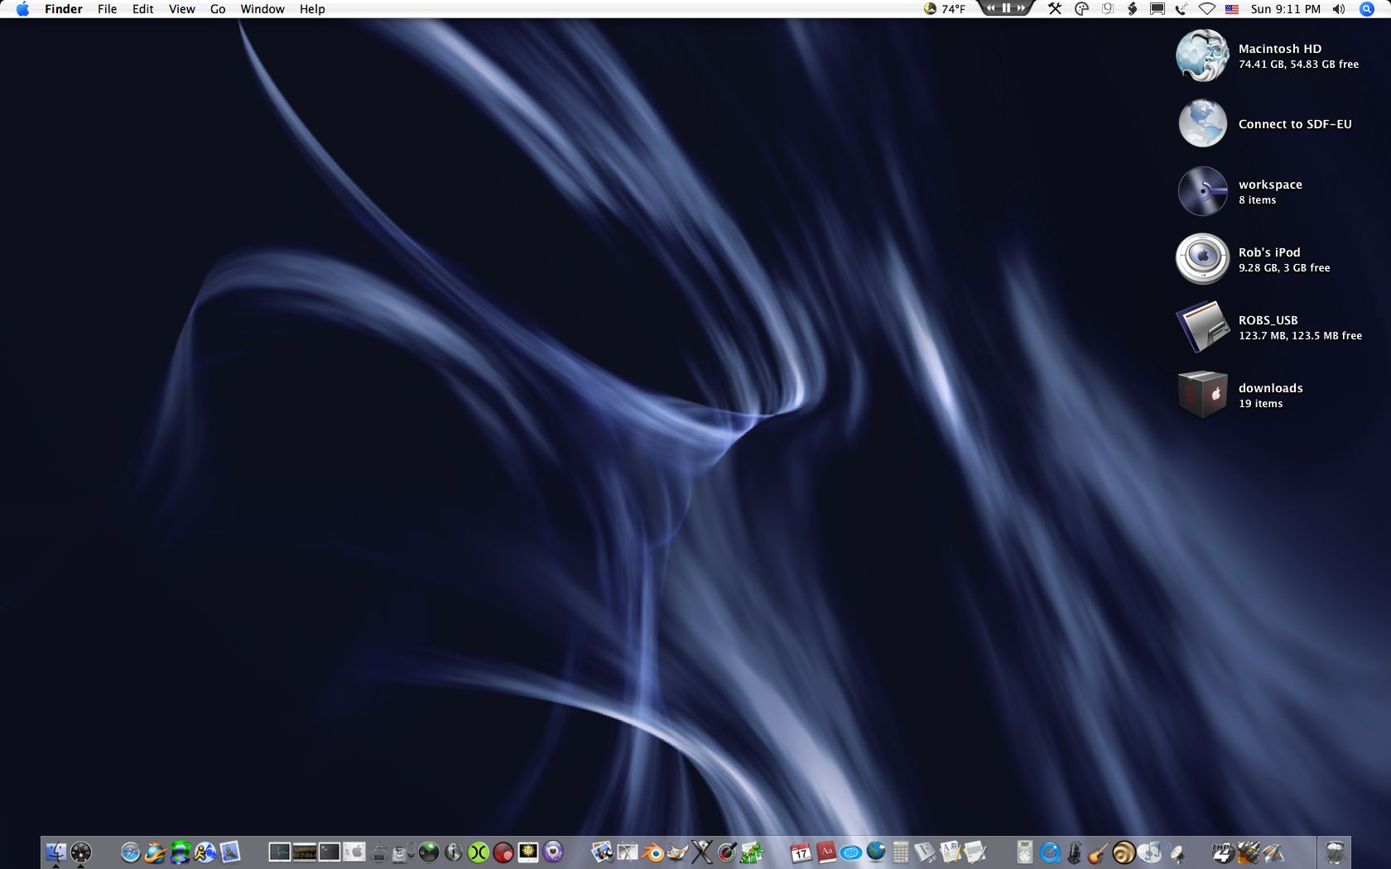Viewport: 1391px width, 869px height.
Task: Open phone modem status icon
Action: click(1182, 9)
